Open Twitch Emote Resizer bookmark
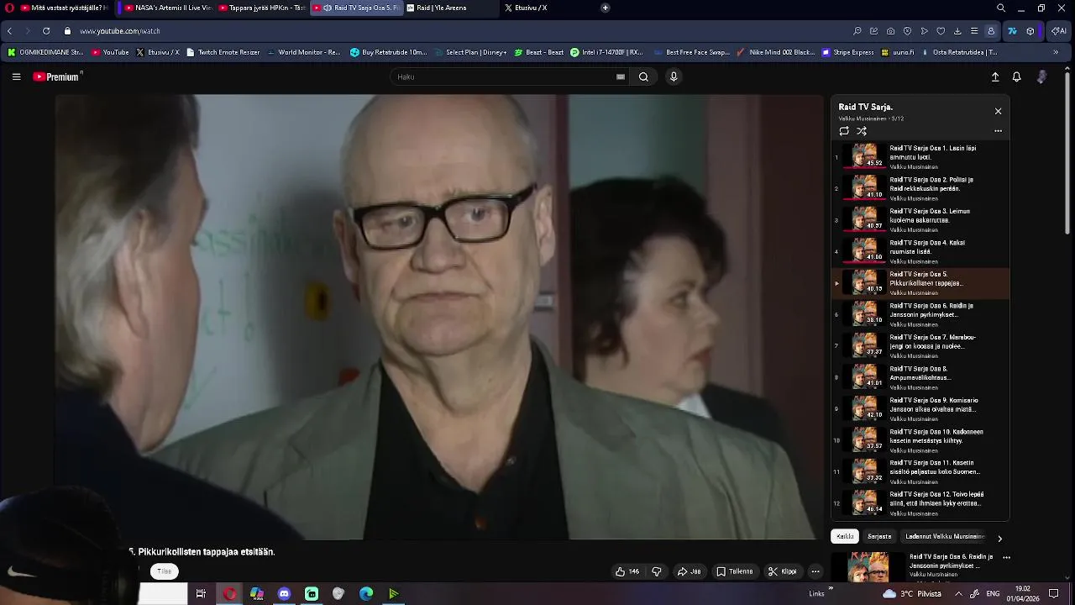This screenshot has height=605, width=1075. (223, 52)
